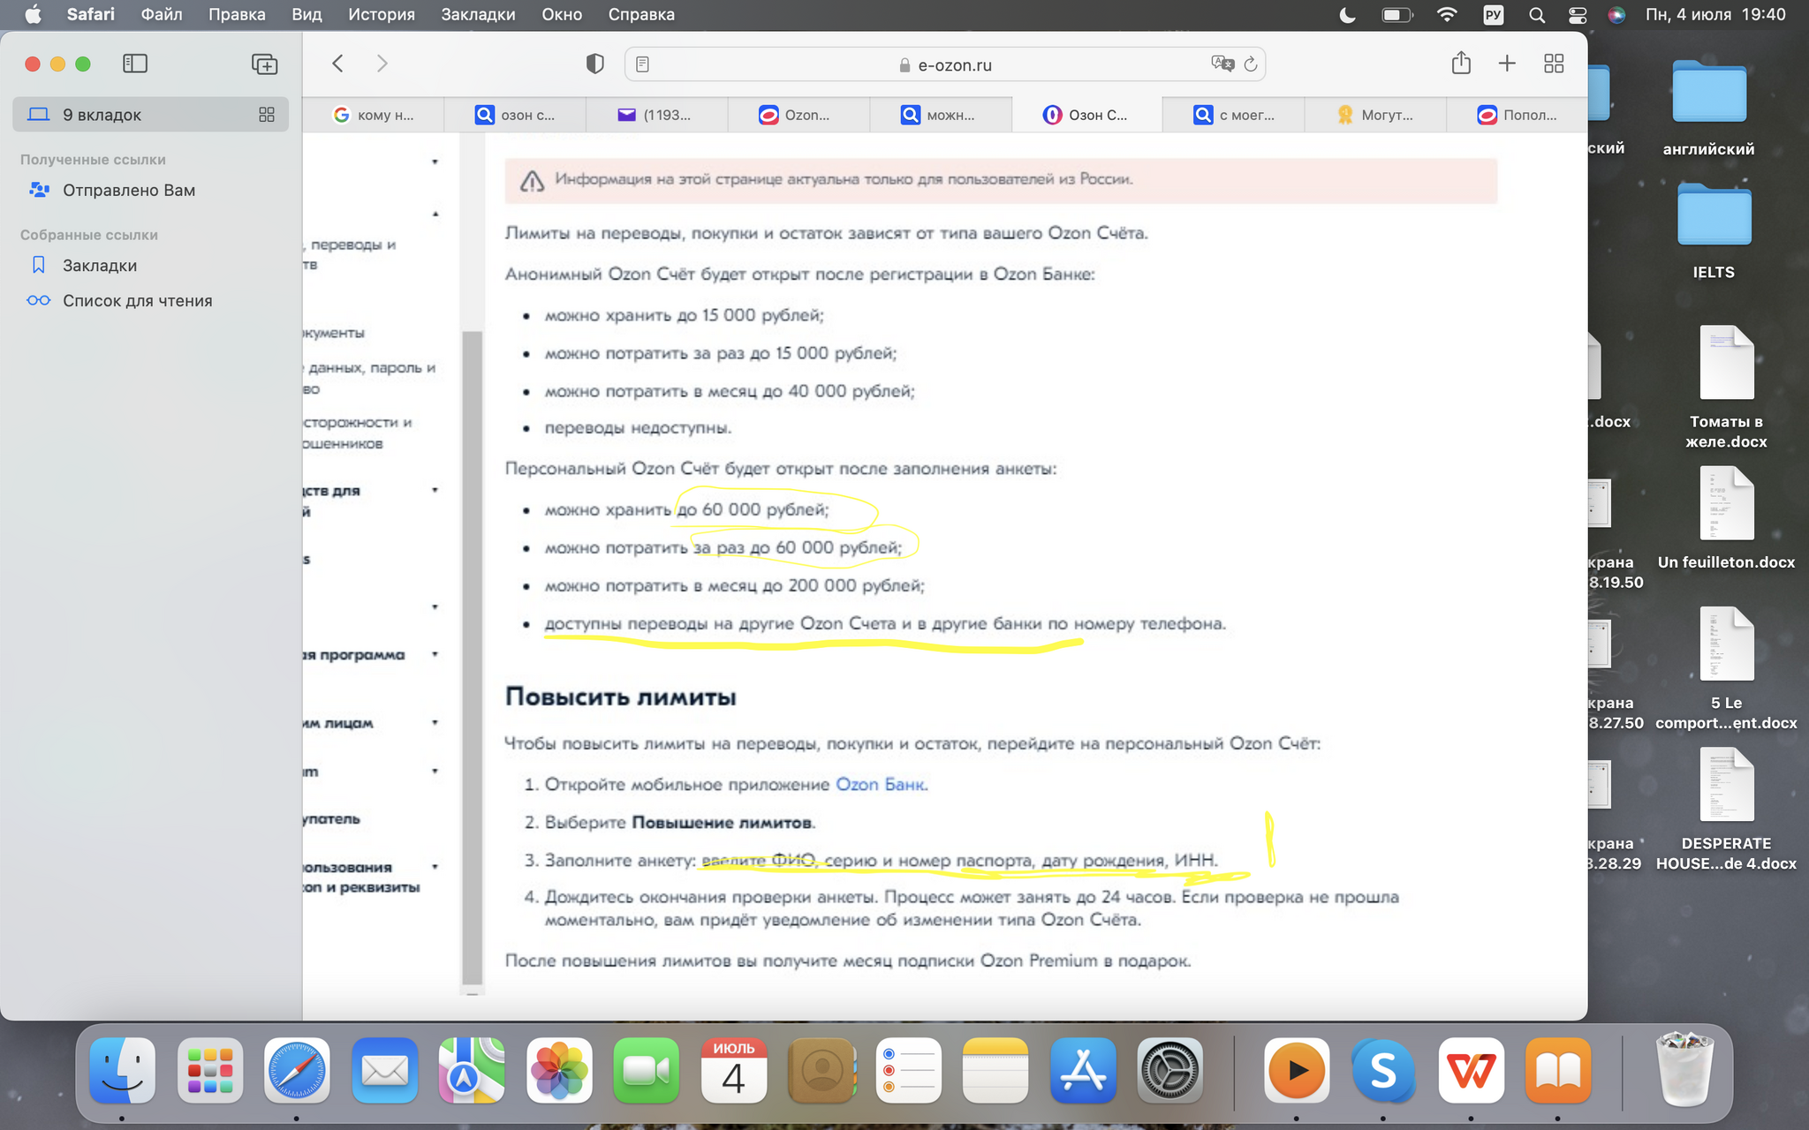This screenshot has height=1130, width=1809.
Task: Switch input source РУ indicator
Action: (x=1493, y=14)
